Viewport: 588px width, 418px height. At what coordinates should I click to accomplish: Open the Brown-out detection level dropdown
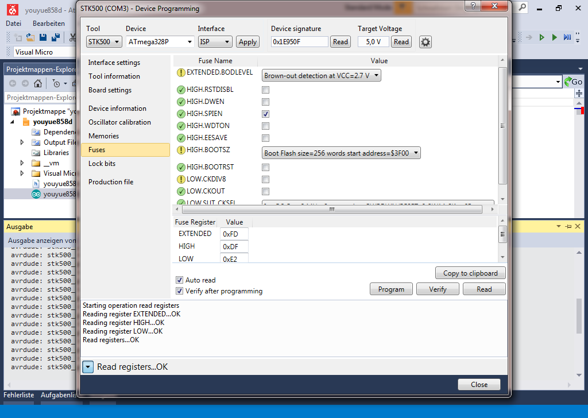coord(322,75)
